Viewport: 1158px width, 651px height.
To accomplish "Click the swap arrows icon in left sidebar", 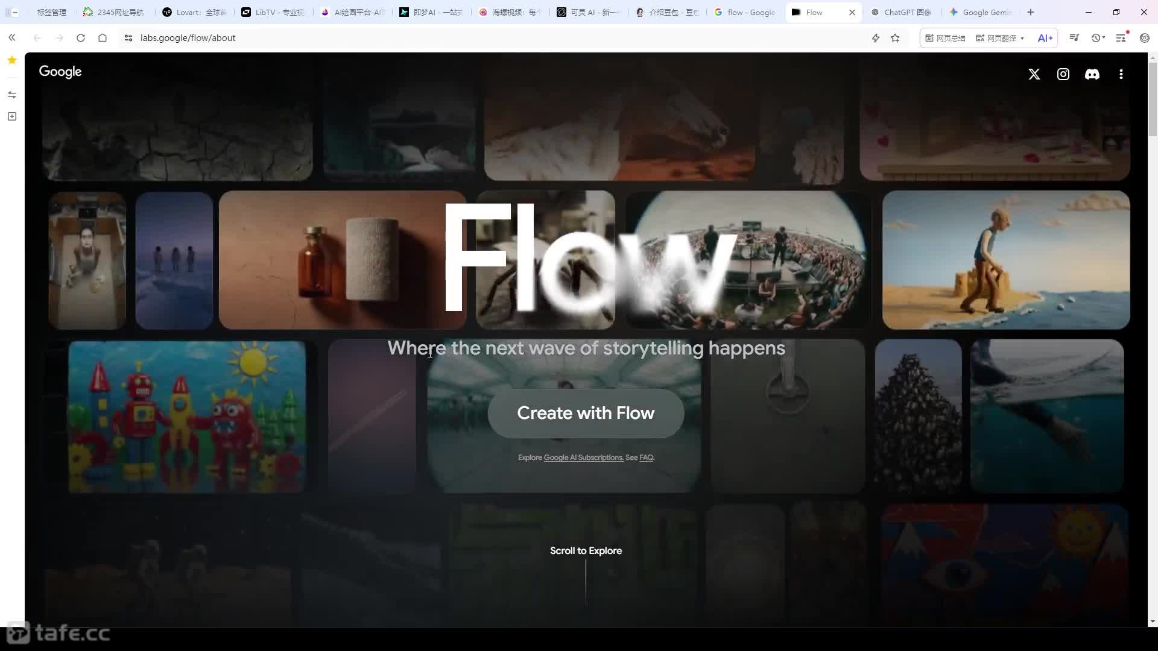I will (12, 95).
